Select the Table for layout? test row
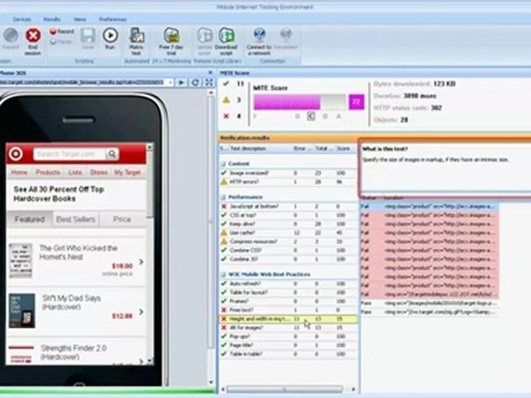This screenshot has height=398, width=531. pos(288,292)
